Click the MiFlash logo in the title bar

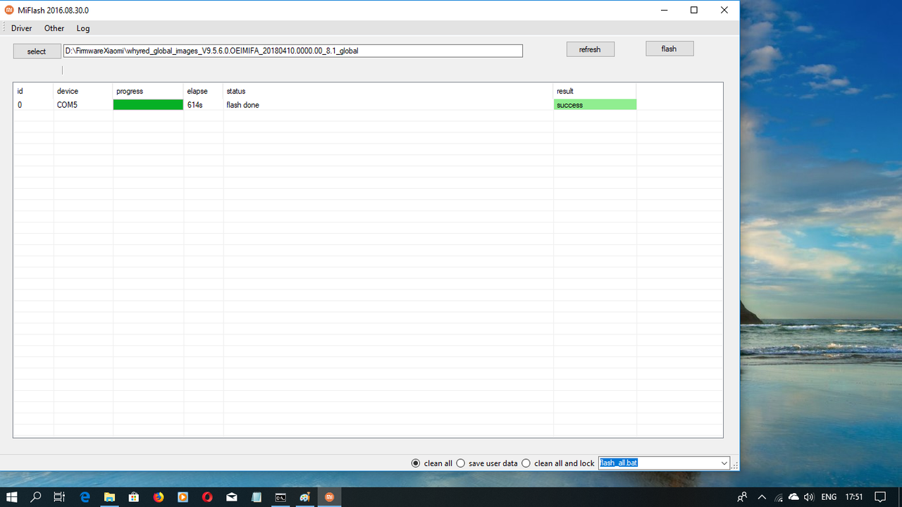pyautogui.click(x=9, y=11)
